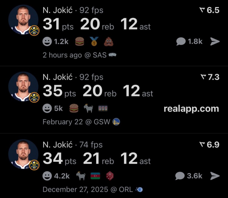
Task: Tap the 5k smiley reaction count
Action: pyautogui.click(x=55, y=109)
